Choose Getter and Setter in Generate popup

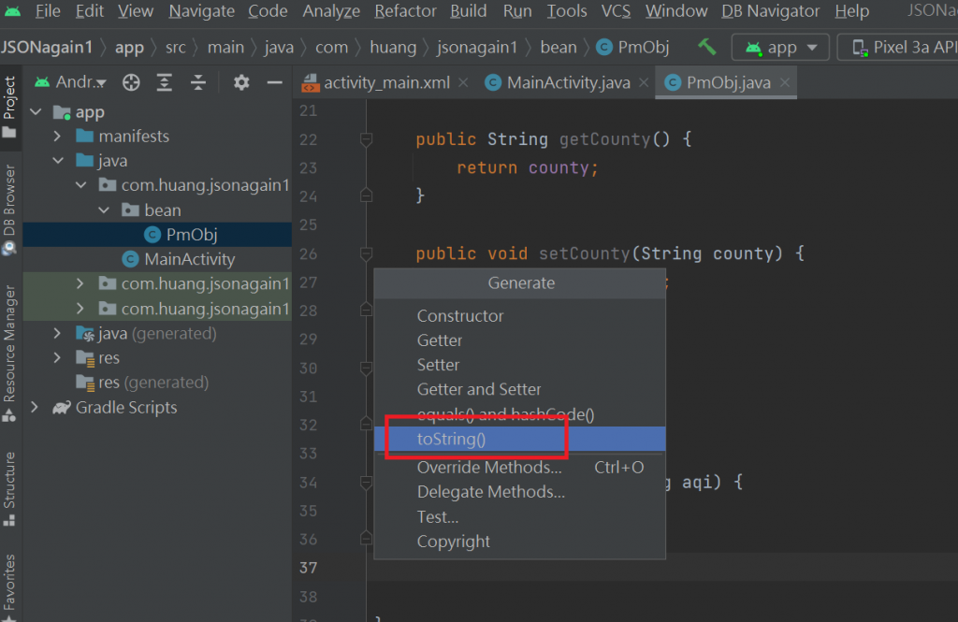click(x=519, y=389)
